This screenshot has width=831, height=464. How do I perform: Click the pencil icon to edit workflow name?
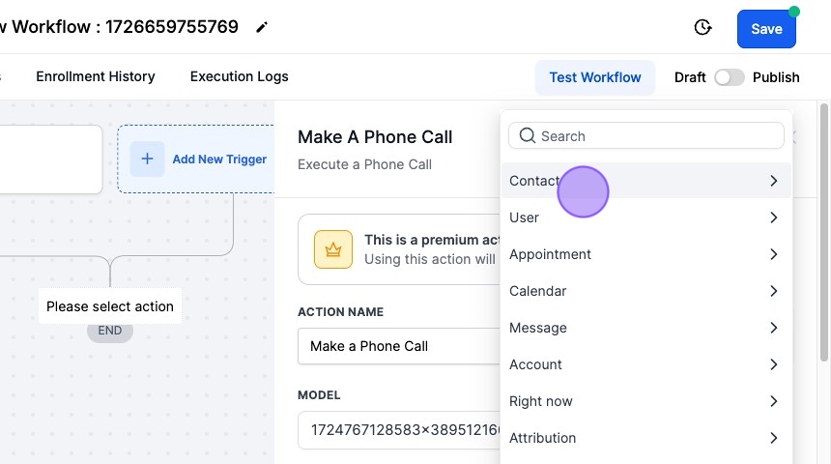click(262, 28)
